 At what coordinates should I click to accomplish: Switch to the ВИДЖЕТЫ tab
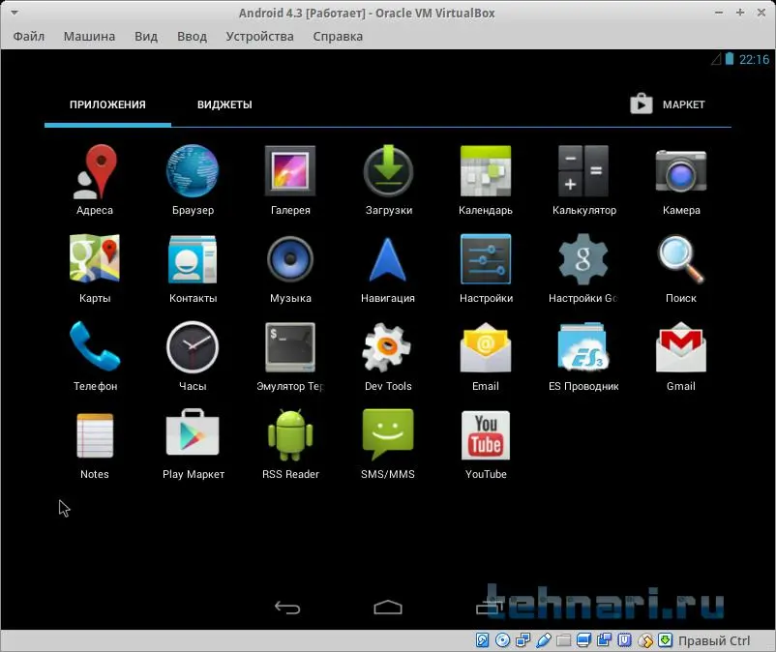click(x=224, y=104)
